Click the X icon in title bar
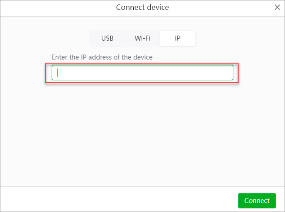 coord(277,7)
